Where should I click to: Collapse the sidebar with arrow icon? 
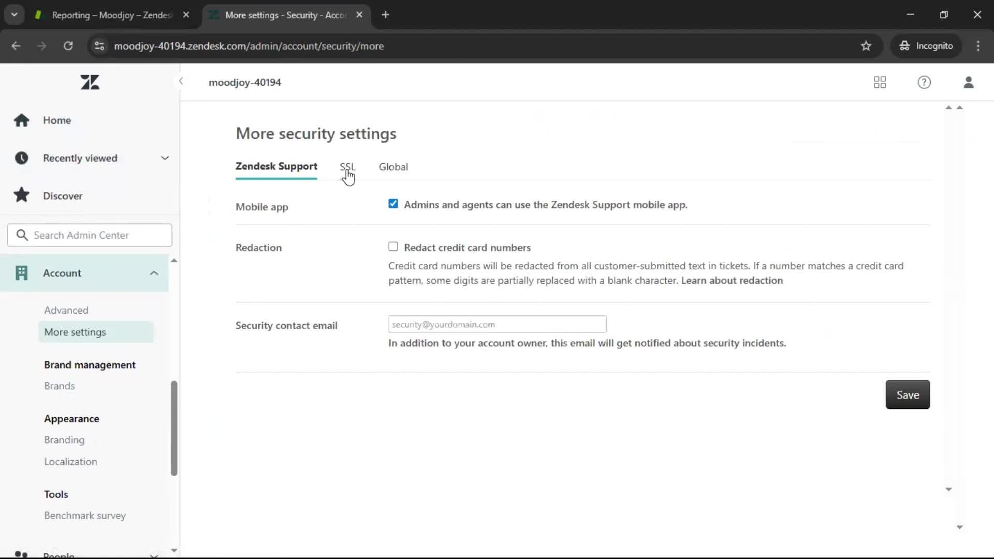pyautogui.click(x=181, y=81)
